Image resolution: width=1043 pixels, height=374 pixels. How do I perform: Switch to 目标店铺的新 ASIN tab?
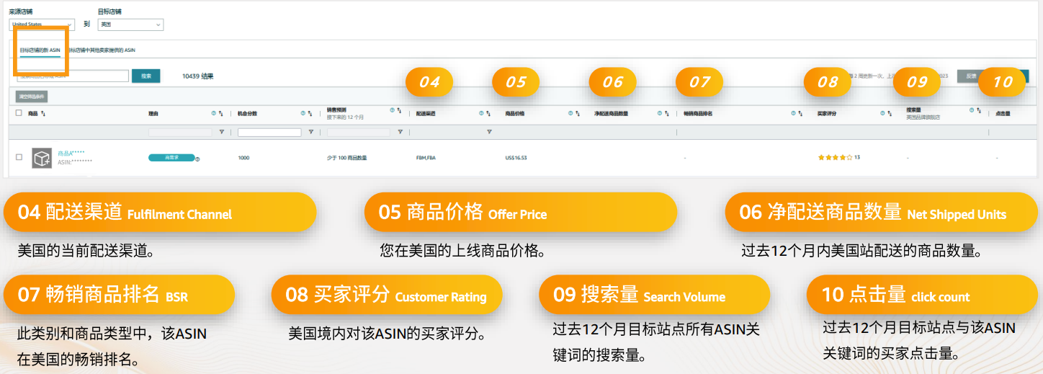point(40,50)
